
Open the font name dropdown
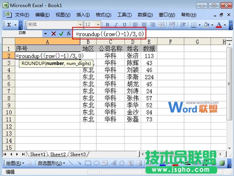[x=80, y=25]
